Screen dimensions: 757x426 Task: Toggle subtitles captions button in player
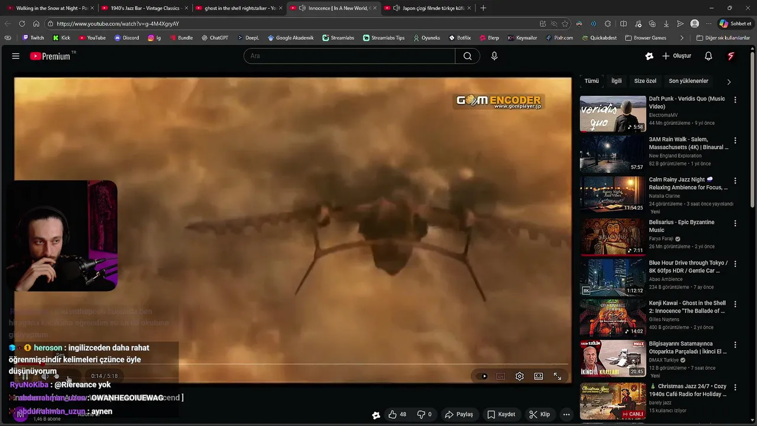500,376
